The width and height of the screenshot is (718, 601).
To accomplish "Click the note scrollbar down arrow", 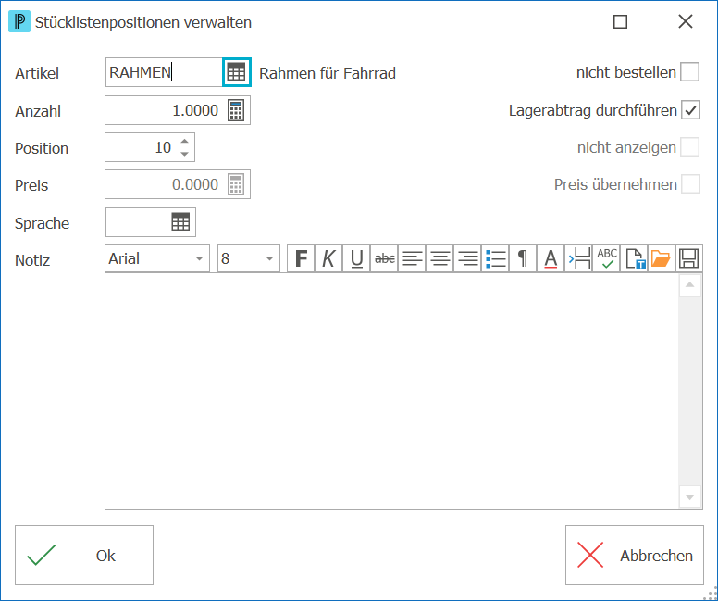I will point(690,497).
